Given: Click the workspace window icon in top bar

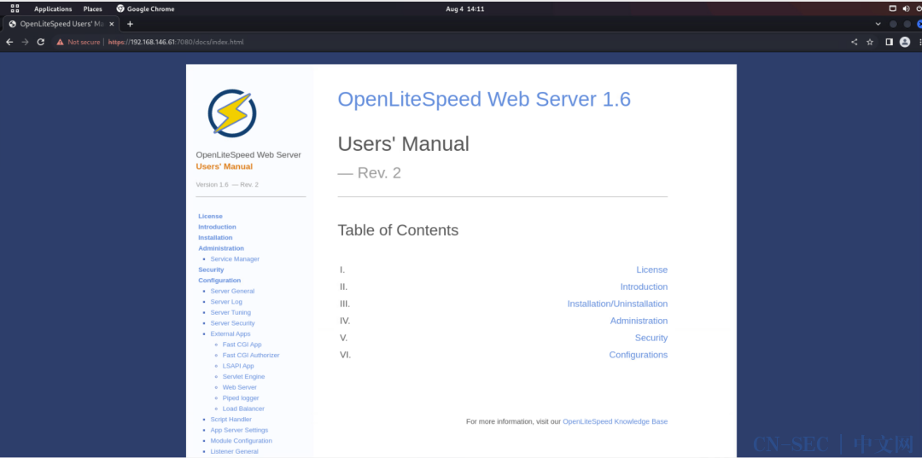Looking at the screenshot, I should click(x=893, y=9).
